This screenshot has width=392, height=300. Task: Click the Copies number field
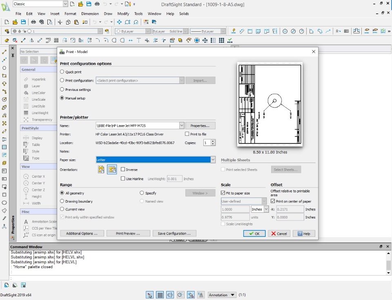[x=207, y=143]
